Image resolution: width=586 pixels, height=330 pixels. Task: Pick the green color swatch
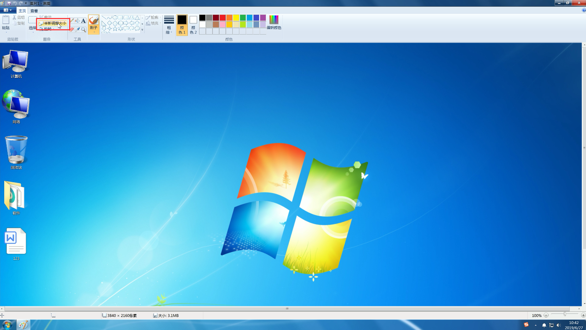pos(243,18)
